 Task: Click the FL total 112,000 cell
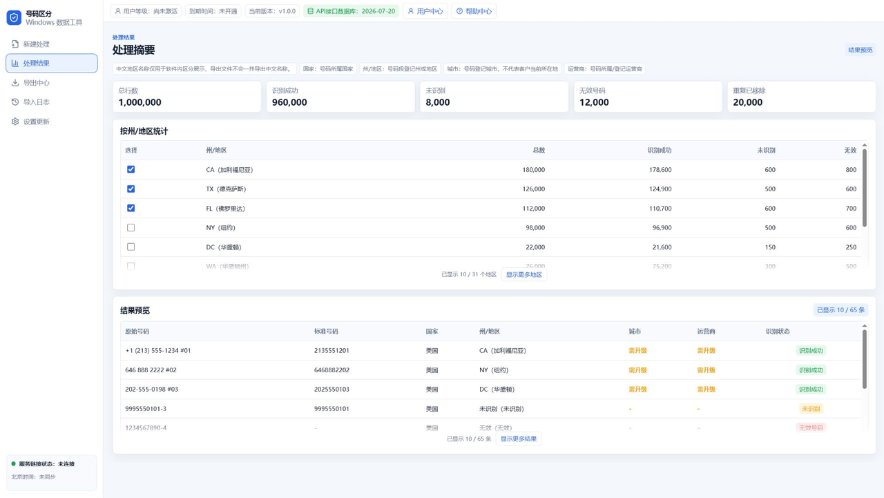[x=533, y=209]
